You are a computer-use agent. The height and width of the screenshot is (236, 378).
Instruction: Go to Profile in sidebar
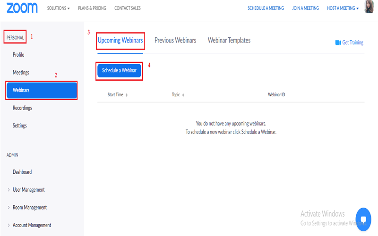point(18,55)
